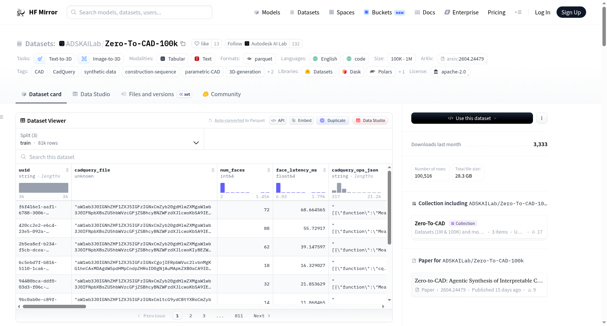Select the Image-to-3D task tag

point(101,59)
